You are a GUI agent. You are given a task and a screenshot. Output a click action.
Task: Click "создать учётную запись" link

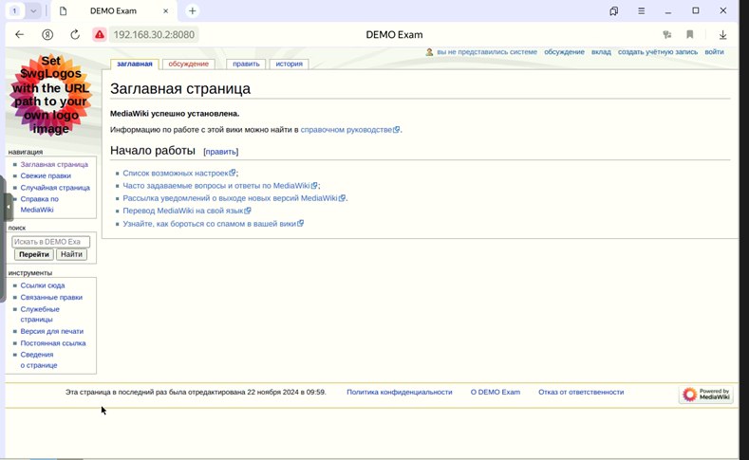657,51
